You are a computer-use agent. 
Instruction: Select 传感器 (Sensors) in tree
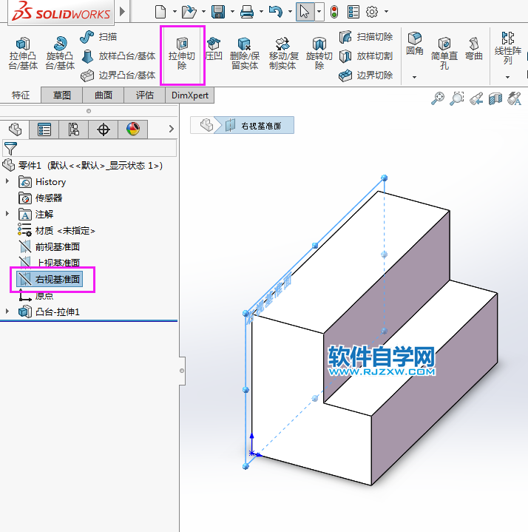point(41,198)
